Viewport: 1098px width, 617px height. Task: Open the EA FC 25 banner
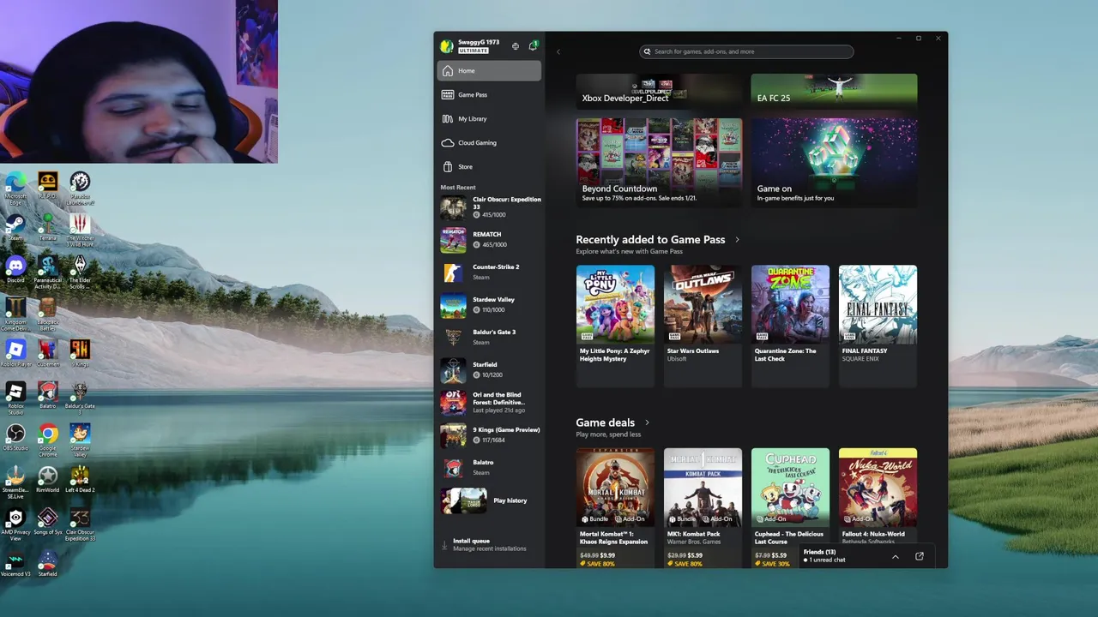[x=834, y=91]
